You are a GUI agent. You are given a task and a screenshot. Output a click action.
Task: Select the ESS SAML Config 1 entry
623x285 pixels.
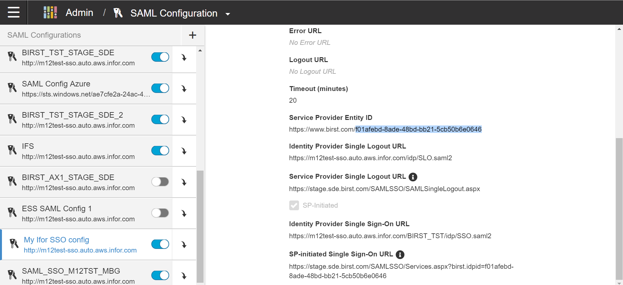coord(86,214)
